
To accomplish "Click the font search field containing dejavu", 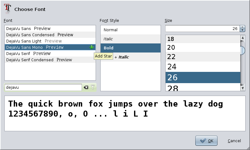I will coord(43,87).
